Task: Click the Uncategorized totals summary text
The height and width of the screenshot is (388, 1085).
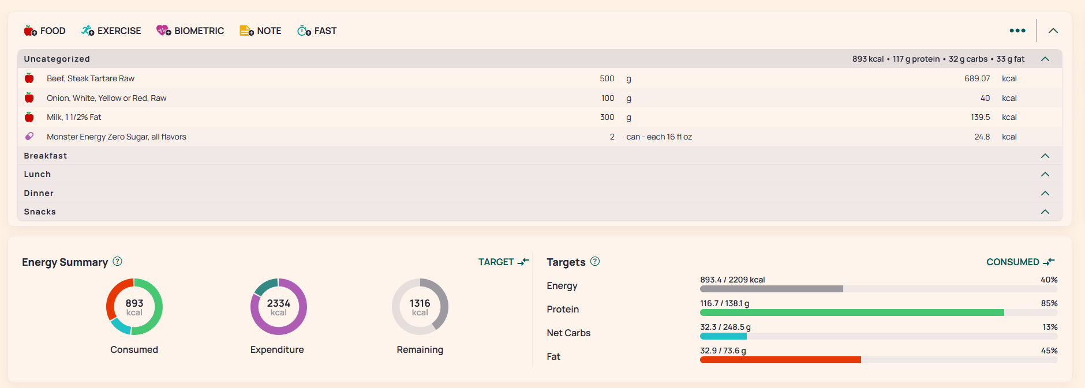Action: [938, 59]
